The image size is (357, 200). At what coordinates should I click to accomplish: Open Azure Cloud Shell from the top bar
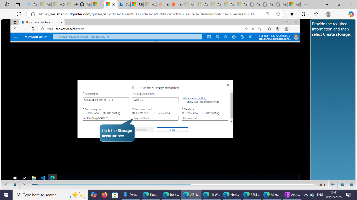(x=209, y=37)
